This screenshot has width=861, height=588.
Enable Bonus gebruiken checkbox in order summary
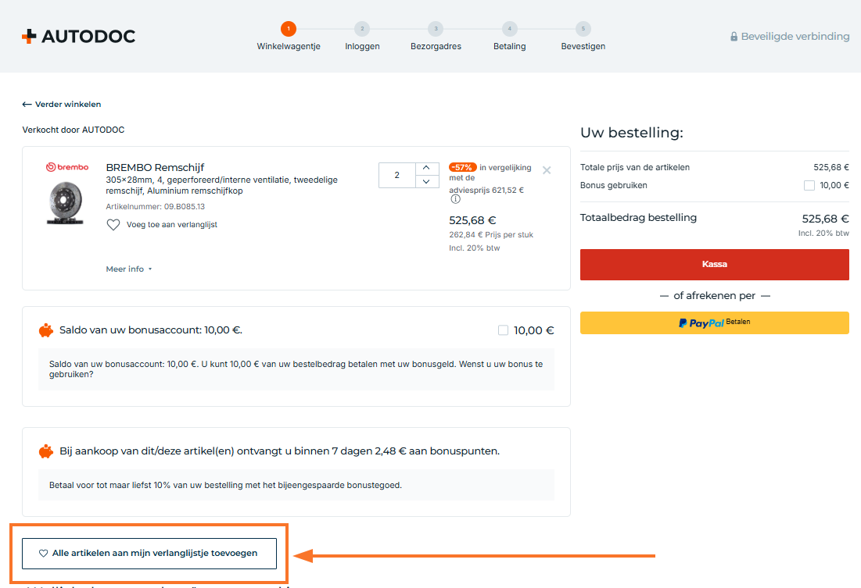809,185
